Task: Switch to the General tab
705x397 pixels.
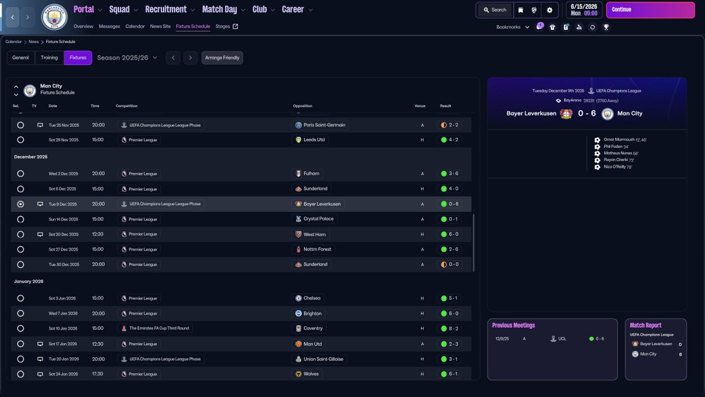Action: (20, 58)
